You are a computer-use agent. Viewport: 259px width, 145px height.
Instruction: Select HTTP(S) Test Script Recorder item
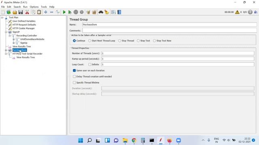click(28, 54)
